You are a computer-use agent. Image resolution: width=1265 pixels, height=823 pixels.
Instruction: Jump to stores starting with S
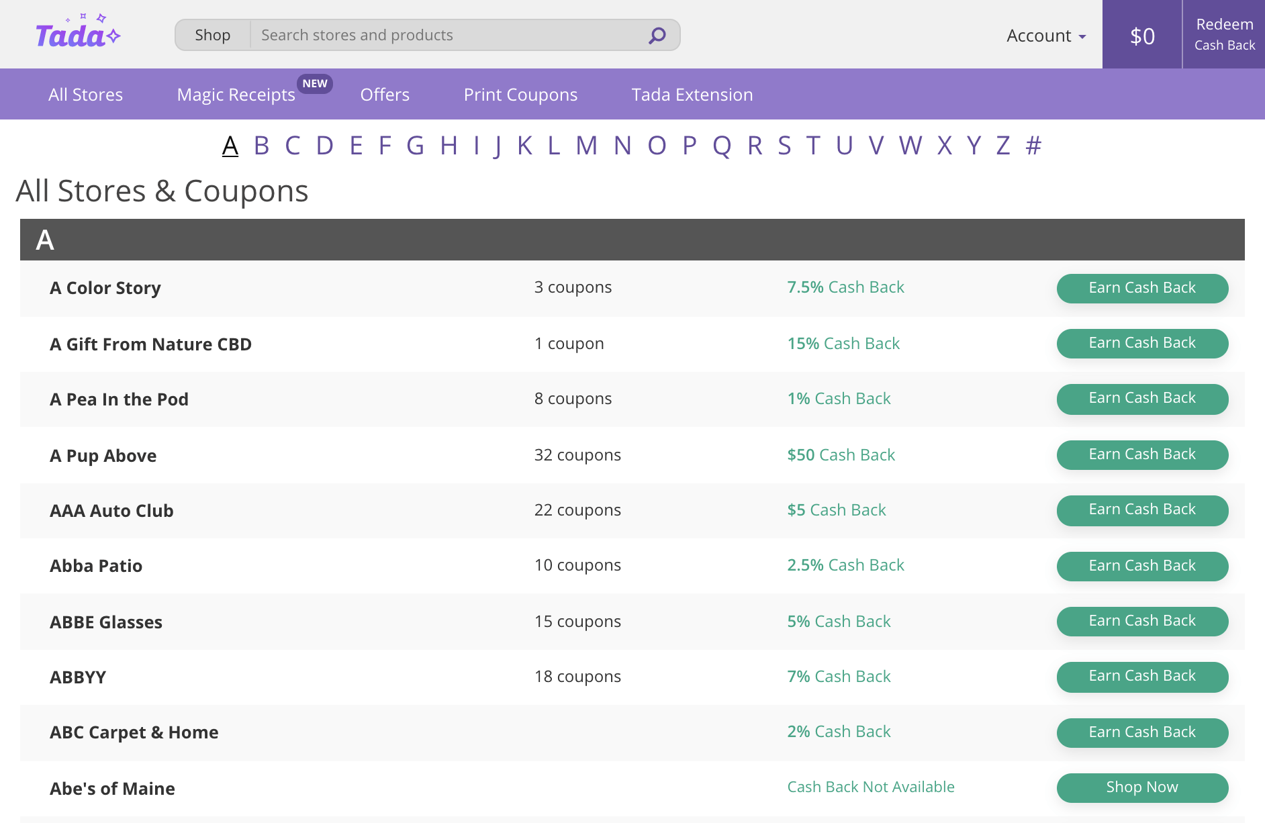tap(784, 145)
